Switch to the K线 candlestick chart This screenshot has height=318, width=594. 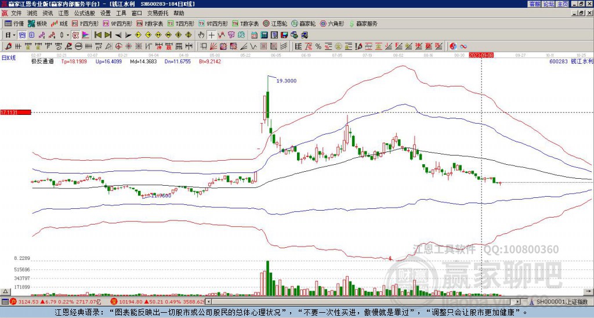(x=59, y=23)
